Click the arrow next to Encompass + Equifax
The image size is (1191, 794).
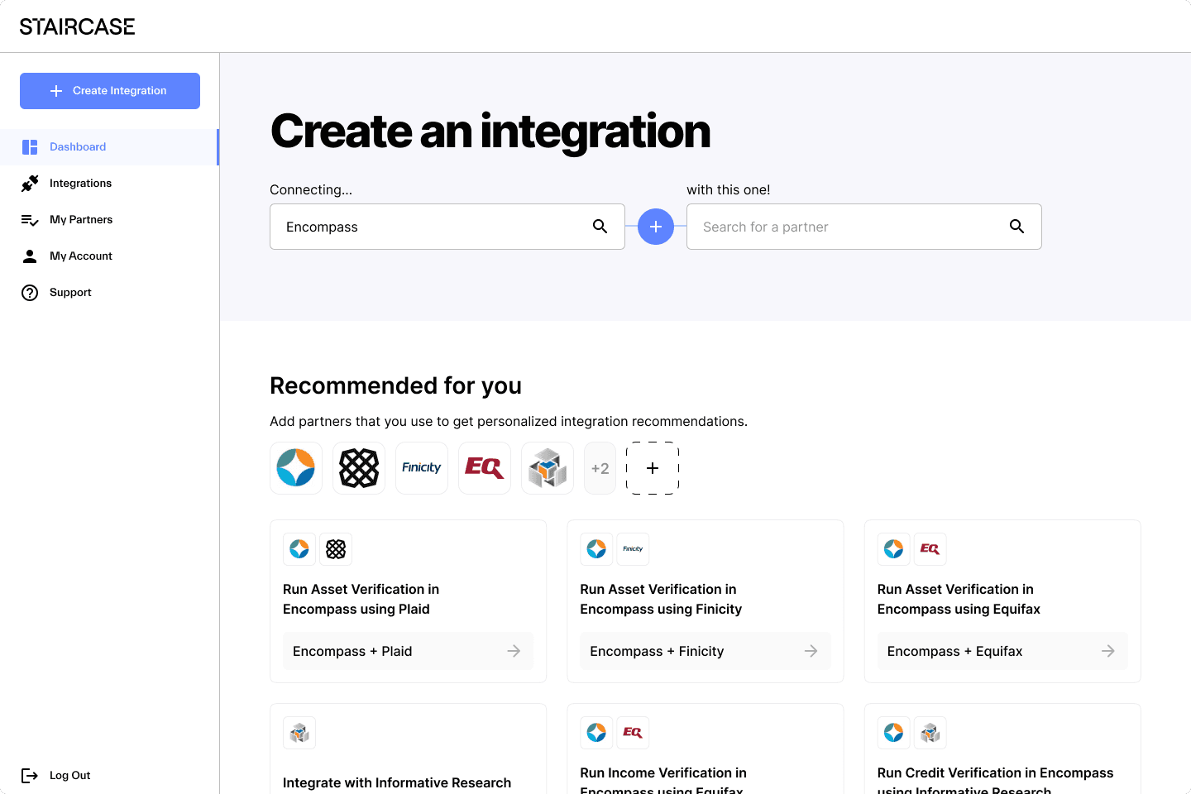[x=1108, y=651]
